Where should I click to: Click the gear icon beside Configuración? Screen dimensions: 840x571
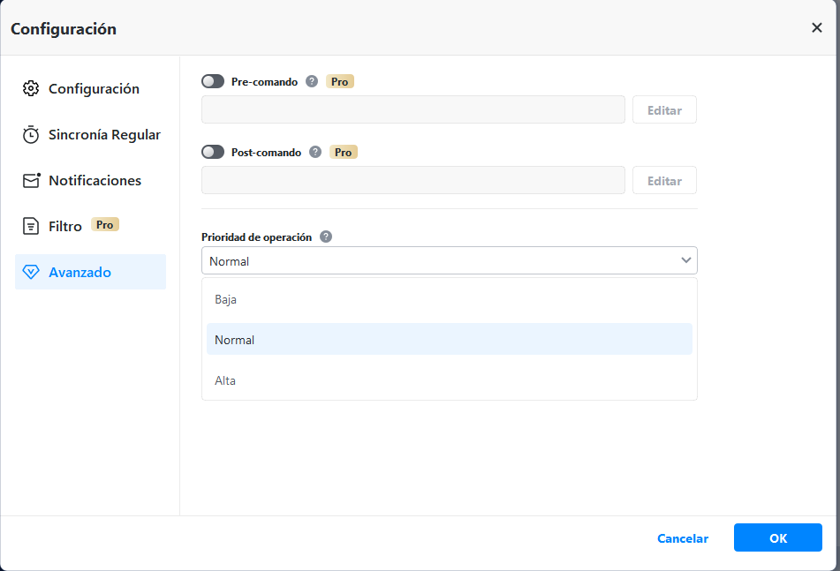(x=31, y=88)
